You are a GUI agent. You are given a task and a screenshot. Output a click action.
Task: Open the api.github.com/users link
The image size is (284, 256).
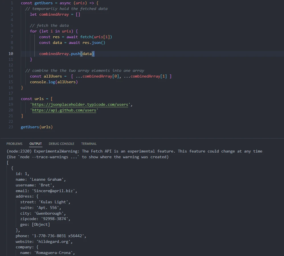(x=64, y=110)
